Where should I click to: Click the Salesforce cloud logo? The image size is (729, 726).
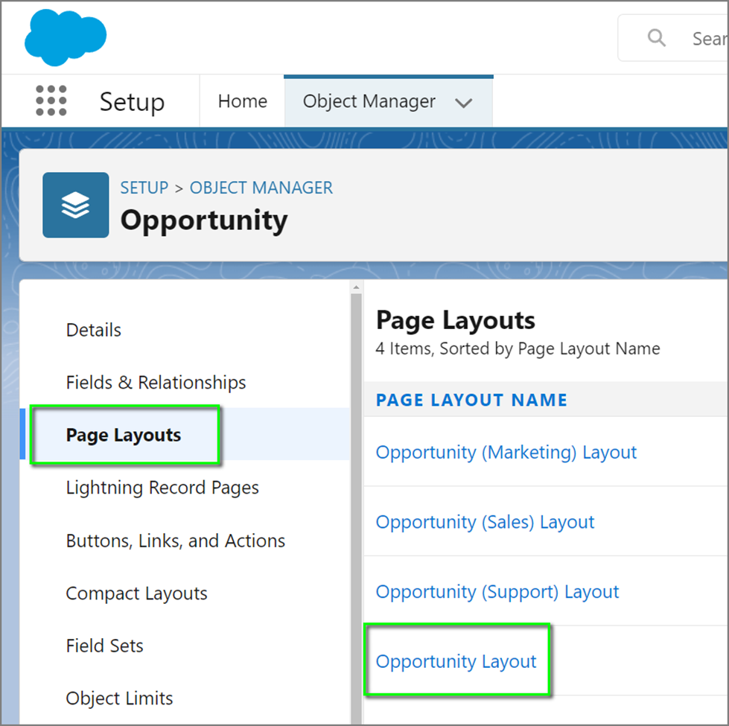pyautogui.click(x=65, y=37)
